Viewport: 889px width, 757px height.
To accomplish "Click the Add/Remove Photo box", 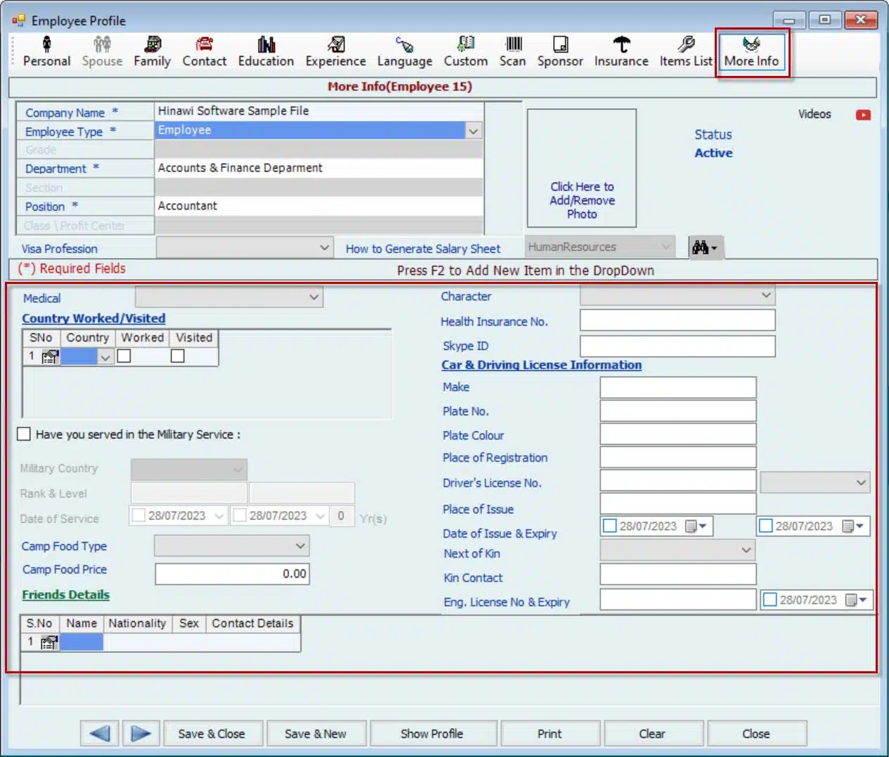I will coord(582,168).
